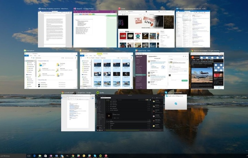Select the Image 001 thumbnail in Screenshots window

97,65
